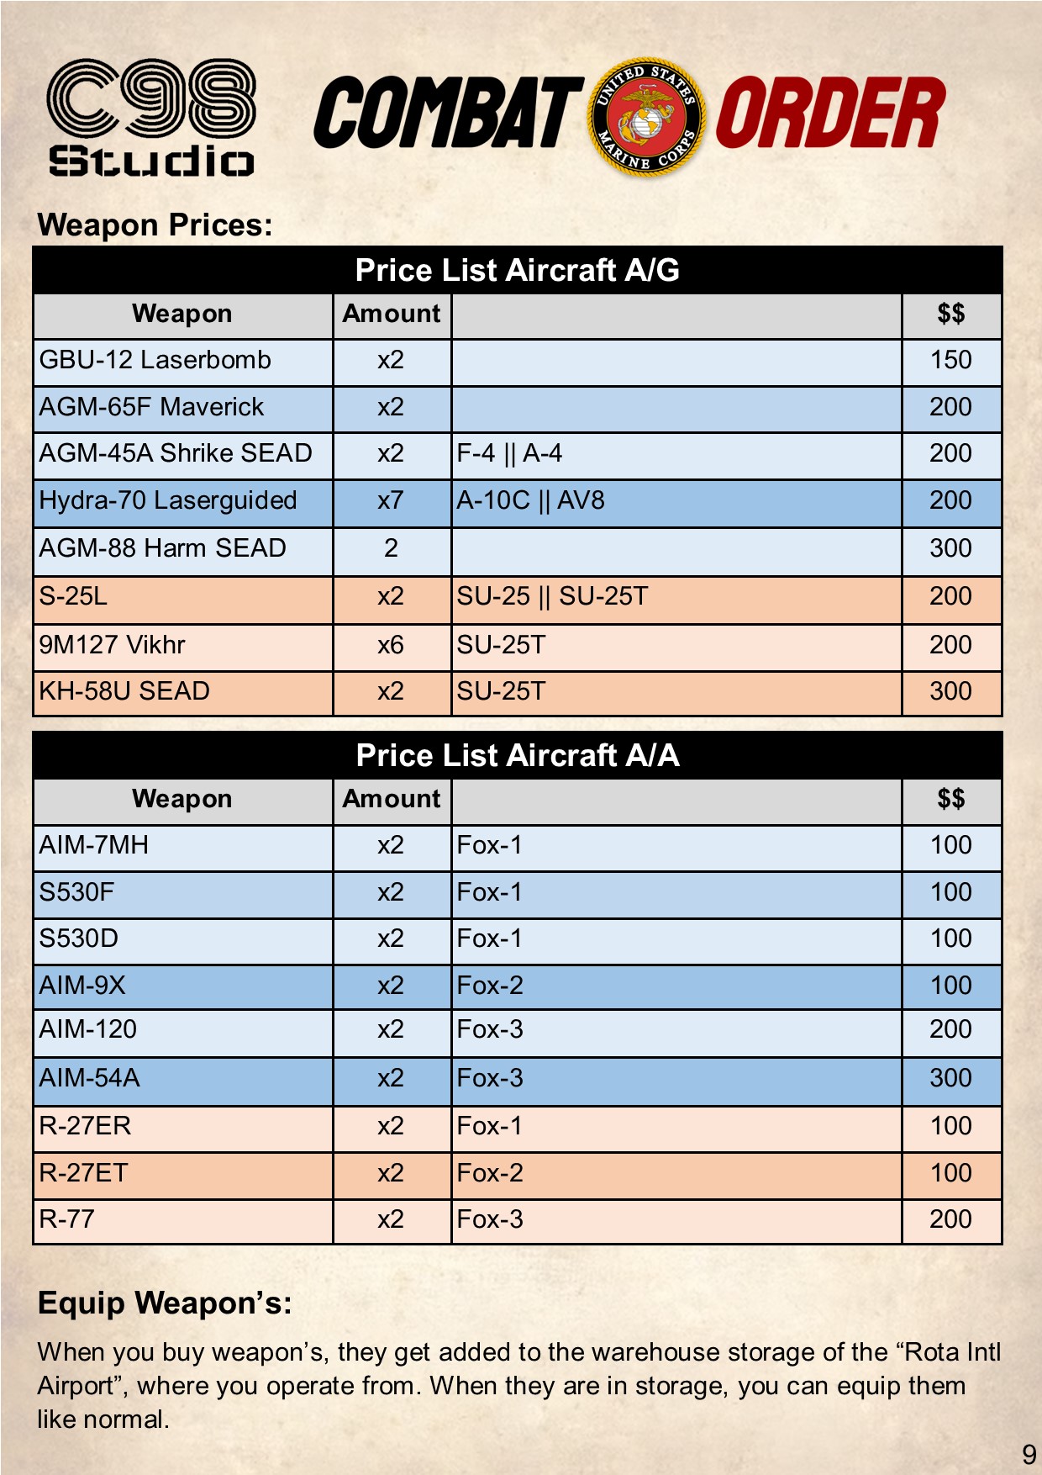1042x1475 pixels.
Task: Click the AGM-65F Maverick row name
Action: click(x=152, y=407)
